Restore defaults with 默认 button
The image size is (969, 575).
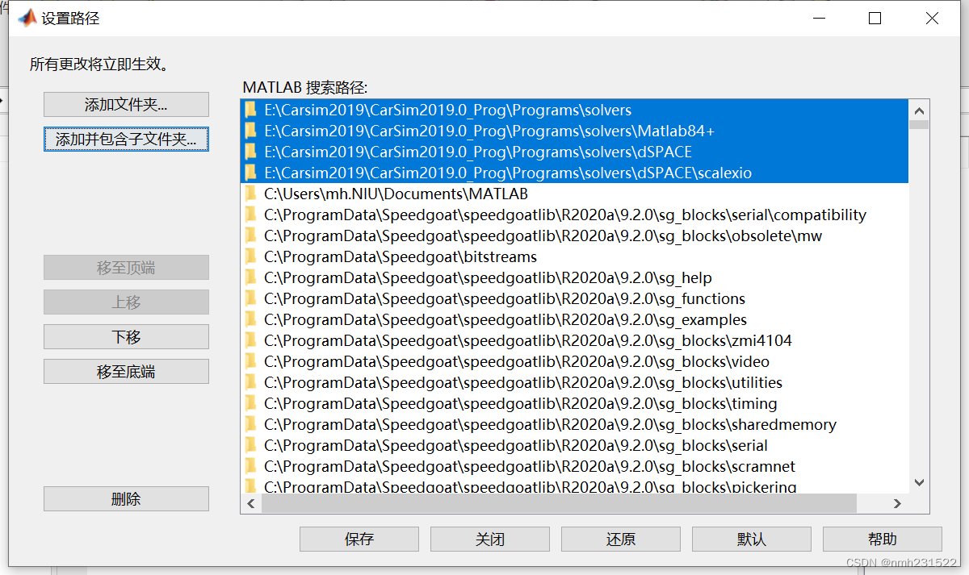coord(752,540)
